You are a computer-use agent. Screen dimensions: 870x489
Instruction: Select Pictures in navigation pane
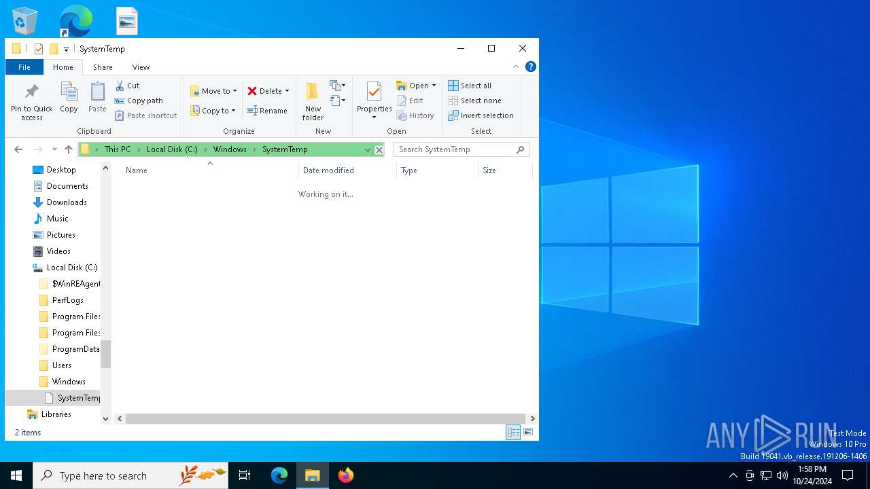[61, 235]
